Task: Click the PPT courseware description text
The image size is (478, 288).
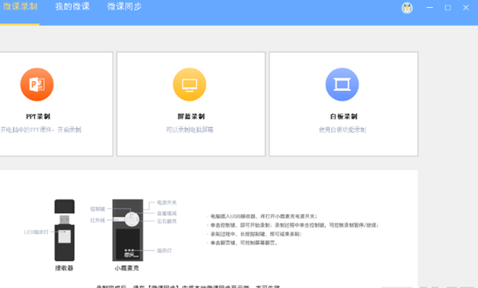Action: [41, 130]
